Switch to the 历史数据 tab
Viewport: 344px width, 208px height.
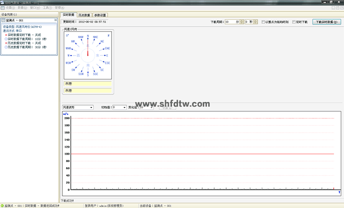[x=84, y=15]
